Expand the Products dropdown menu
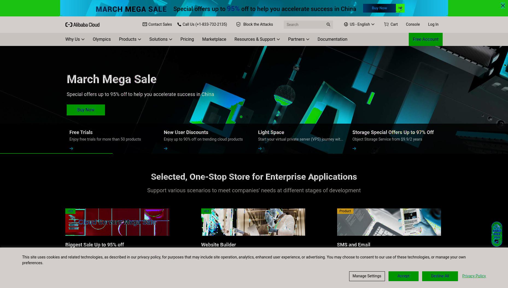 130,39
